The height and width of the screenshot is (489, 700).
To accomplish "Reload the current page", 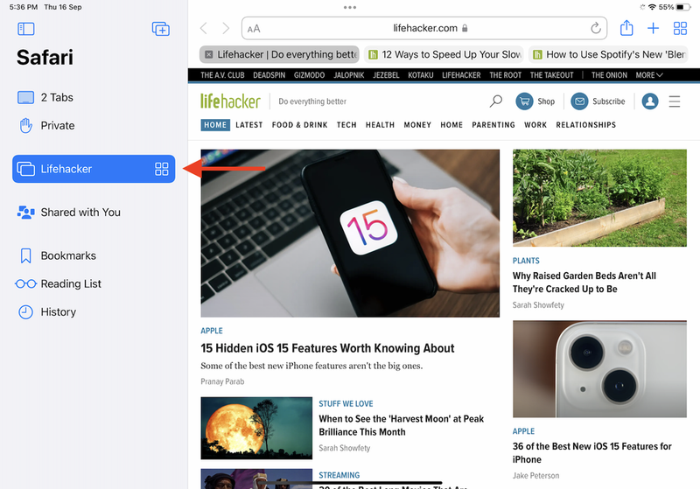I will tap(596, 29).
